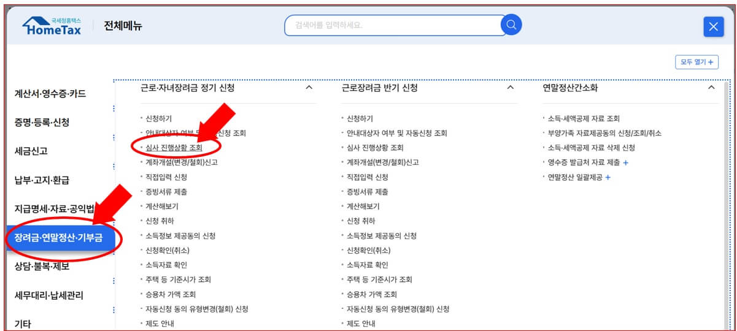Image resolution: width=737 pixels, height=331 pixels.
Task: Open 소득정보 제공동의 신청 under 정기 신청
Action: pos(180,235)
